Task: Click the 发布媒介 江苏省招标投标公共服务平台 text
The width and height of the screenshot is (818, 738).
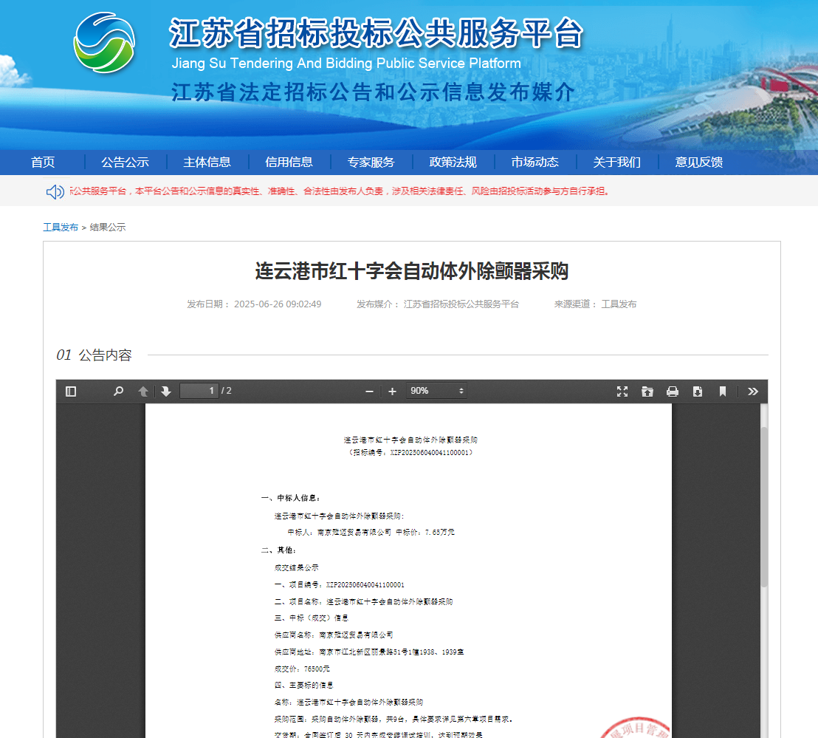Action: tap(438, 304)
